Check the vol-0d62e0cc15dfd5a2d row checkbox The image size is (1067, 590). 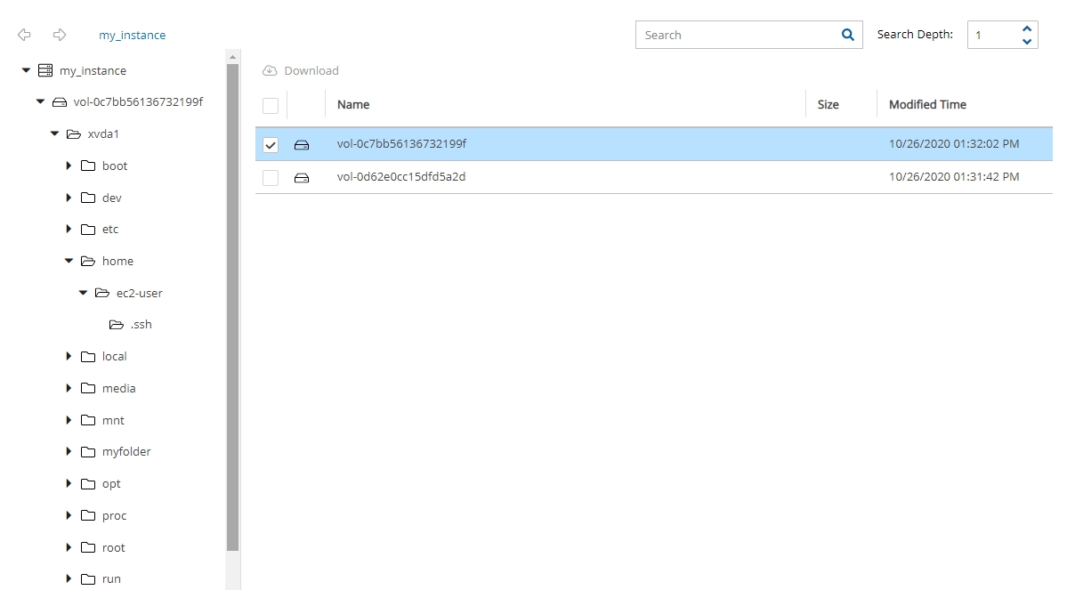coord(271,178)
